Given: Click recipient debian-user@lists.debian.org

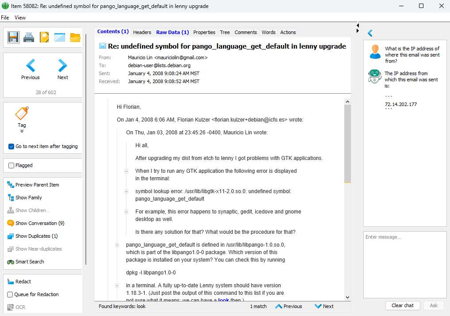Looking at the screenshot, I should pos(159,66).
